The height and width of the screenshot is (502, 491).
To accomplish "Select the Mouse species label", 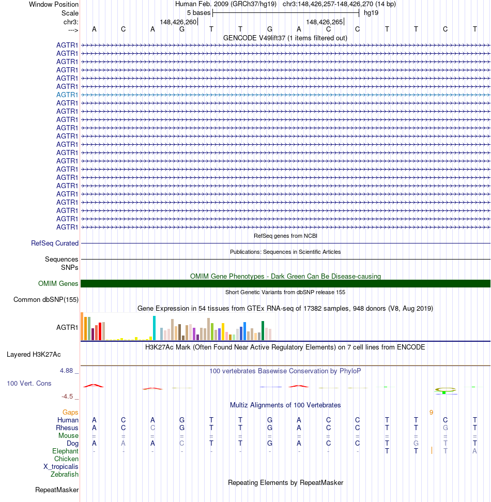I will click(68, 436).
